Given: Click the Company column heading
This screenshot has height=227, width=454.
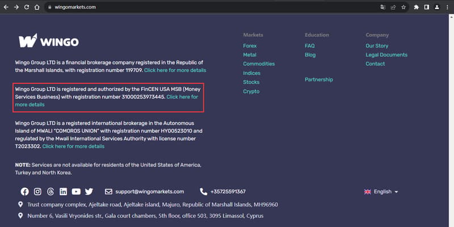Looking at the screenshot, I should coord(377,35).
